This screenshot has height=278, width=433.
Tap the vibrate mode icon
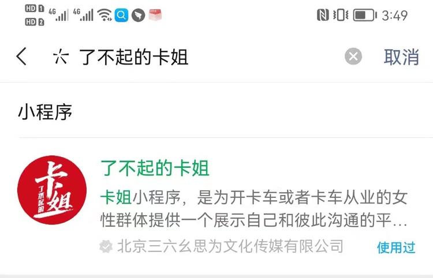pyautogui.click(x=341, y=15)
